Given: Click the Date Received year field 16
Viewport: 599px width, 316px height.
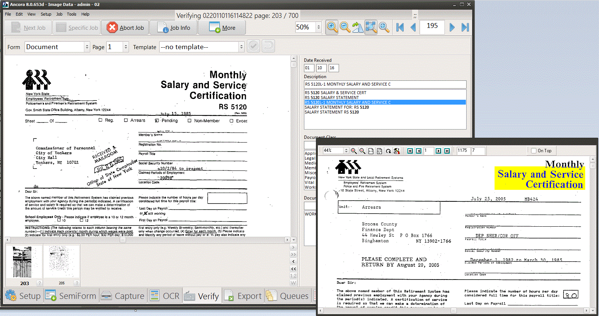Looking at the screenshot, I should tap(333, 68).
